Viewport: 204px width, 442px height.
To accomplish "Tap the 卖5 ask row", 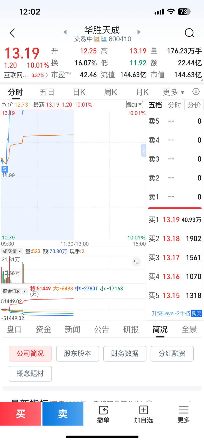I will tap(175, 121).
